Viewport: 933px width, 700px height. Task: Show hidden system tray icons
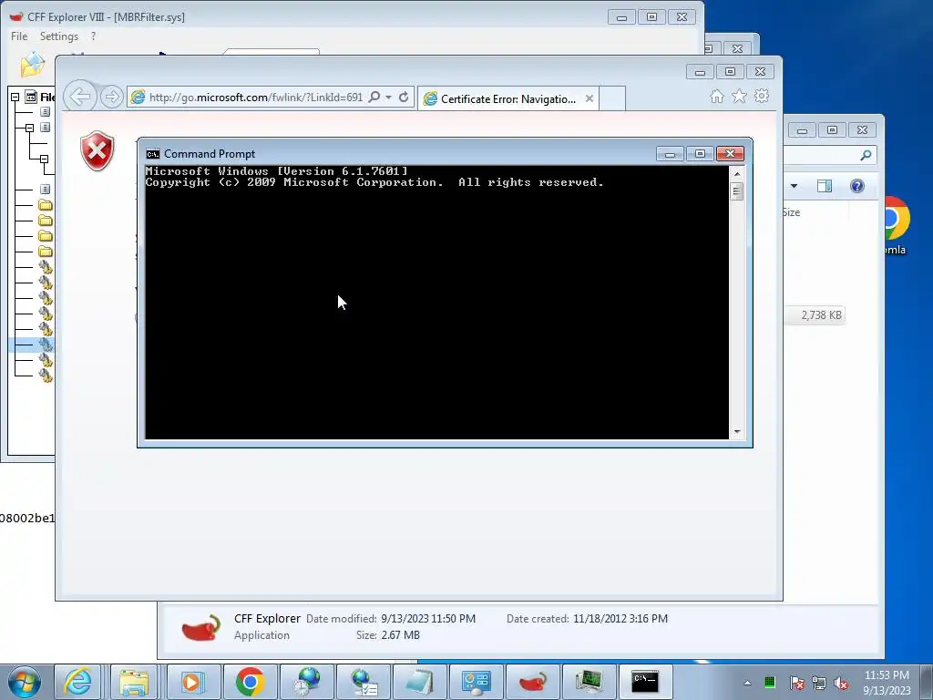click(747, 683)
